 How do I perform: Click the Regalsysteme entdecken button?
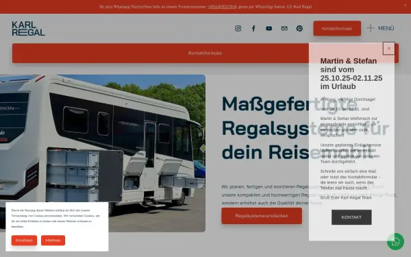(x=262, y=216)
